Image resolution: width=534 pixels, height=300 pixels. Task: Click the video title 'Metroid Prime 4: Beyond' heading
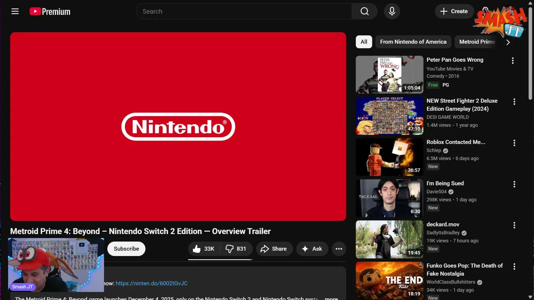coord(140,231)
